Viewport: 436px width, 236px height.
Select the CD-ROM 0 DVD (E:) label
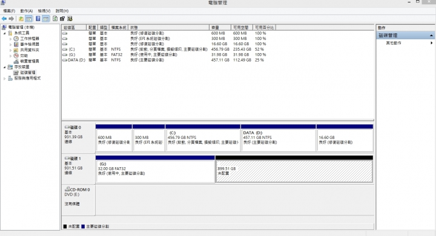pyautogui.click(x=78, y=200)
